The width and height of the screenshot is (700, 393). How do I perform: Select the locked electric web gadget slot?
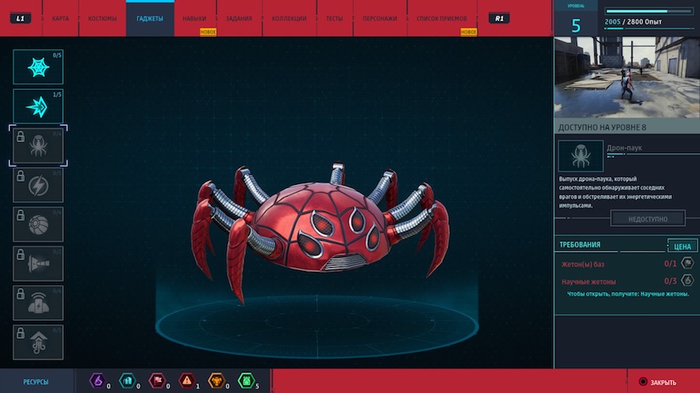coord(38,186)
